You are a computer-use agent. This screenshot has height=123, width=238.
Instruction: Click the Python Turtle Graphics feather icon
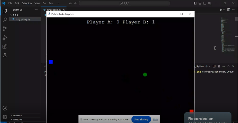pyautogui.click(x=49, y=14)
